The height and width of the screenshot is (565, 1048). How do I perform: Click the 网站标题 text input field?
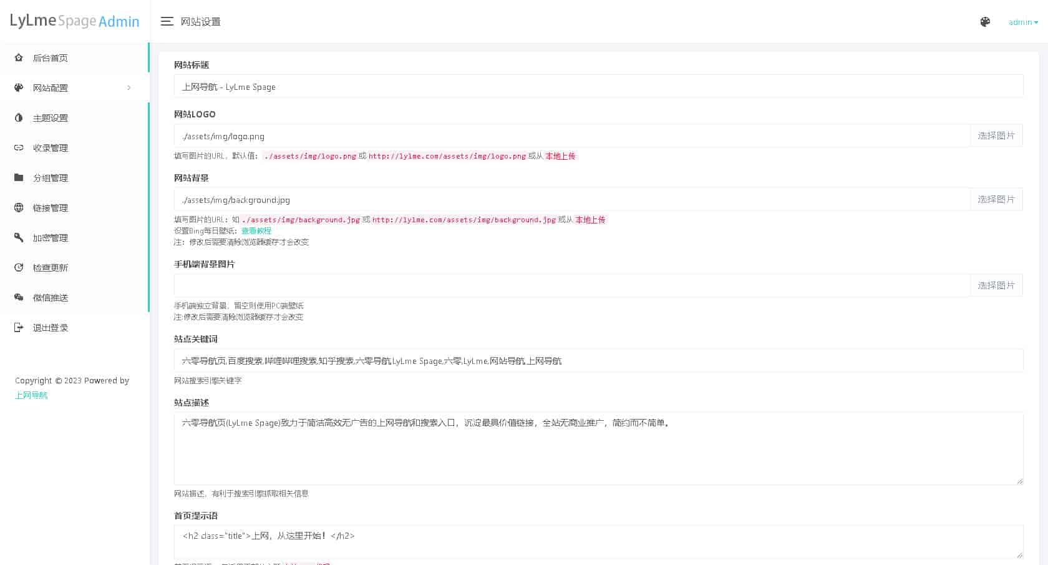pyautogui.click(x=598, y=87)
